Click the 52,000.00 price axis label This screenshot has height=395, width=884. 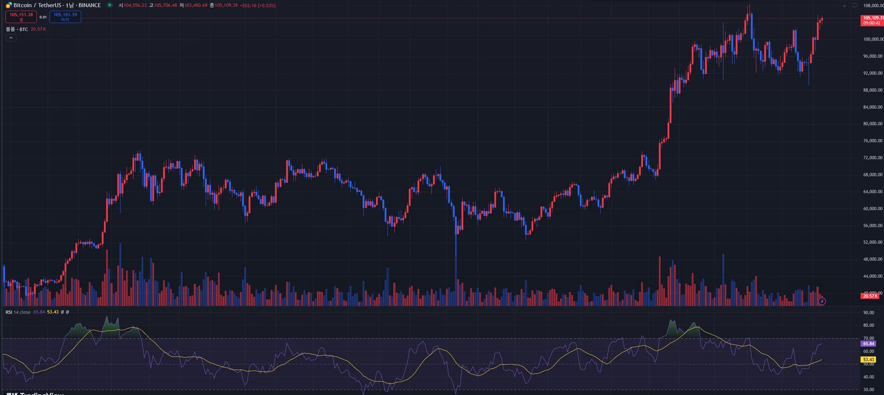(x=873, y=242)
